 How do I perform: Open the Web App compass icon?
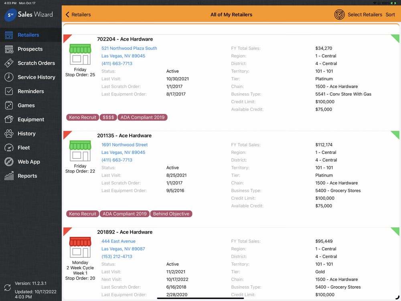(x=9, y=162)
